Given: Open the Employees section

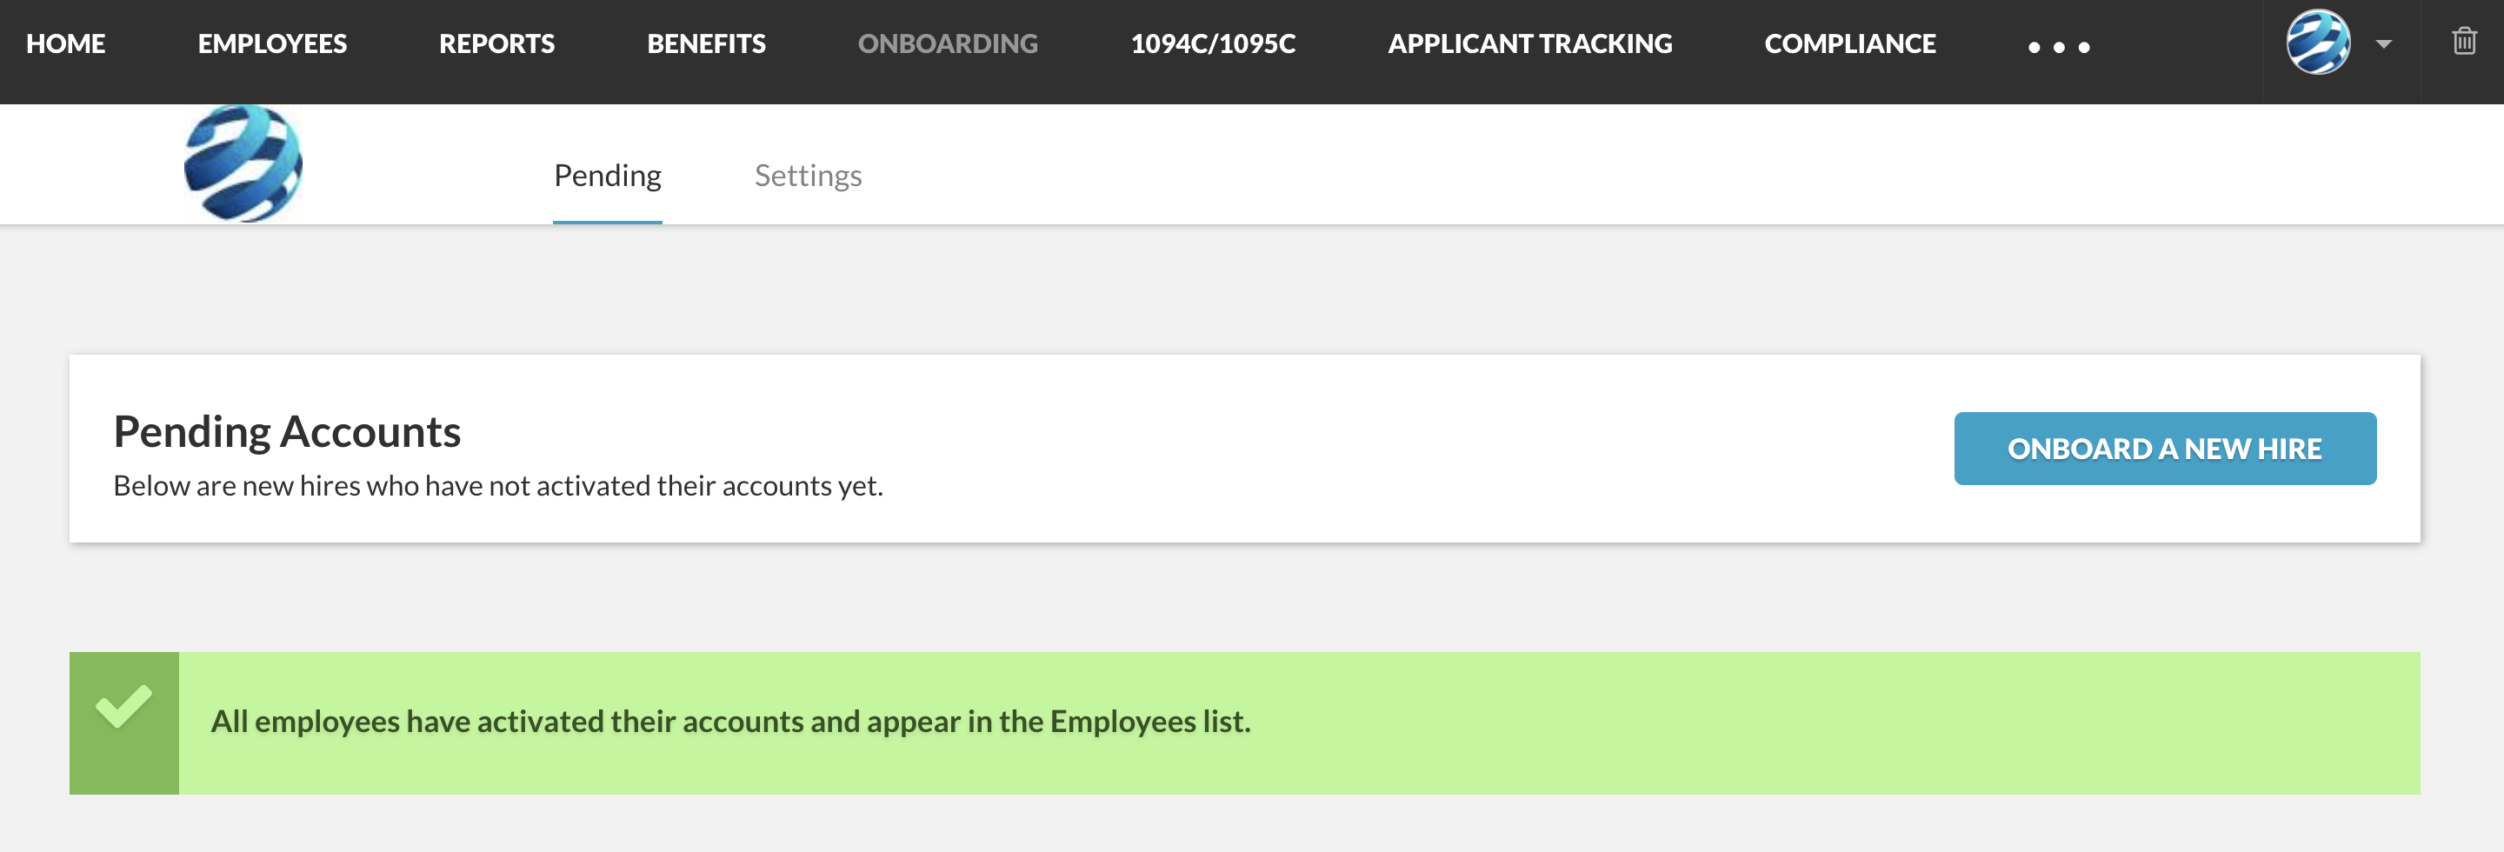Looking at the screenshot, I should pos(272,43).
